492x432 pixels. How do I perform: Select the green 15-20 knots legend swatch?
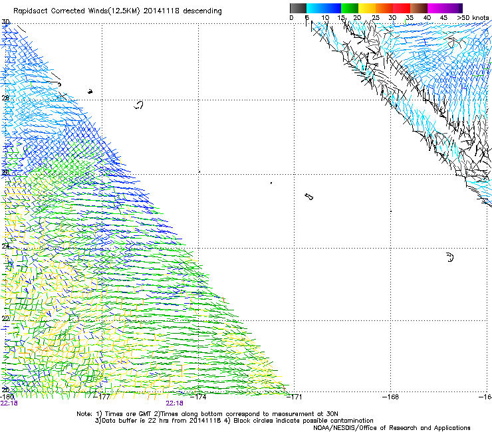click(350, 8)
